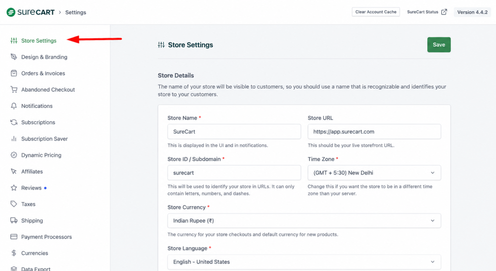The width and height of the screenshot is (496, 271).
Task: Click the sliders icon beside Store Settings heading
Action: coord(161,45)
